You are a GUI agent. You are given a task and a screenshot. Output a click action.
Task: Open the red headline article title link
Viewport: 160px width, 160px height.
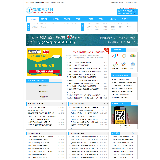87,52
